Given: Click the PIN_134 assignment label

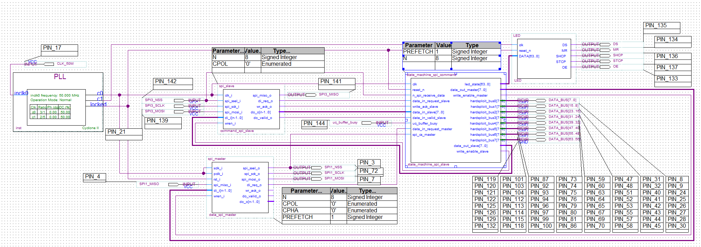Looking at the screenshot, I should pos(667,40).
